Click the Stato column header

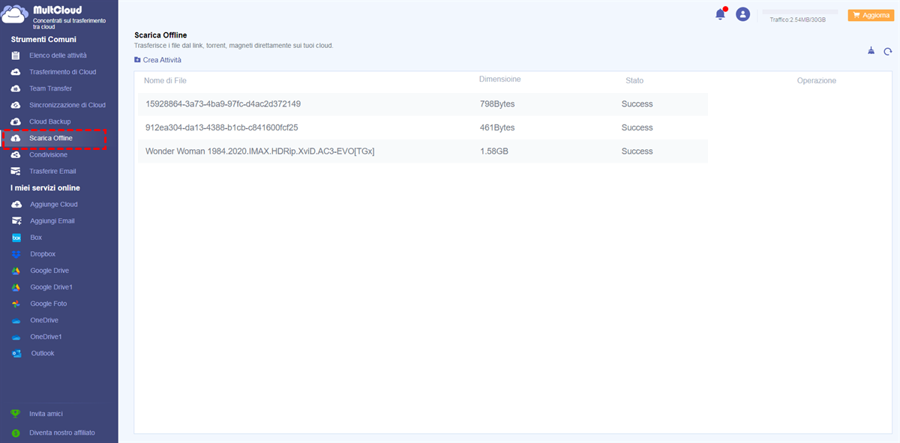(634, 80)
